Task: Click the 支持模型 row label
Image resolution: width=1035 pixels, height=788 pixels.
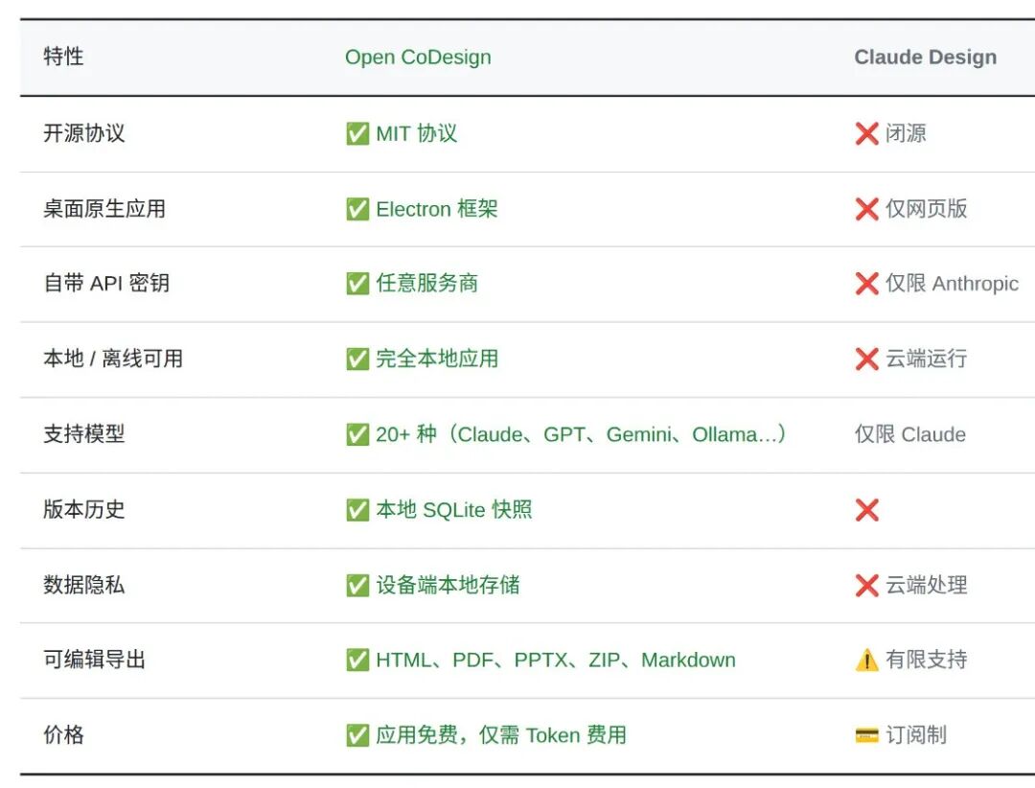Action: (x=83, y=434)
